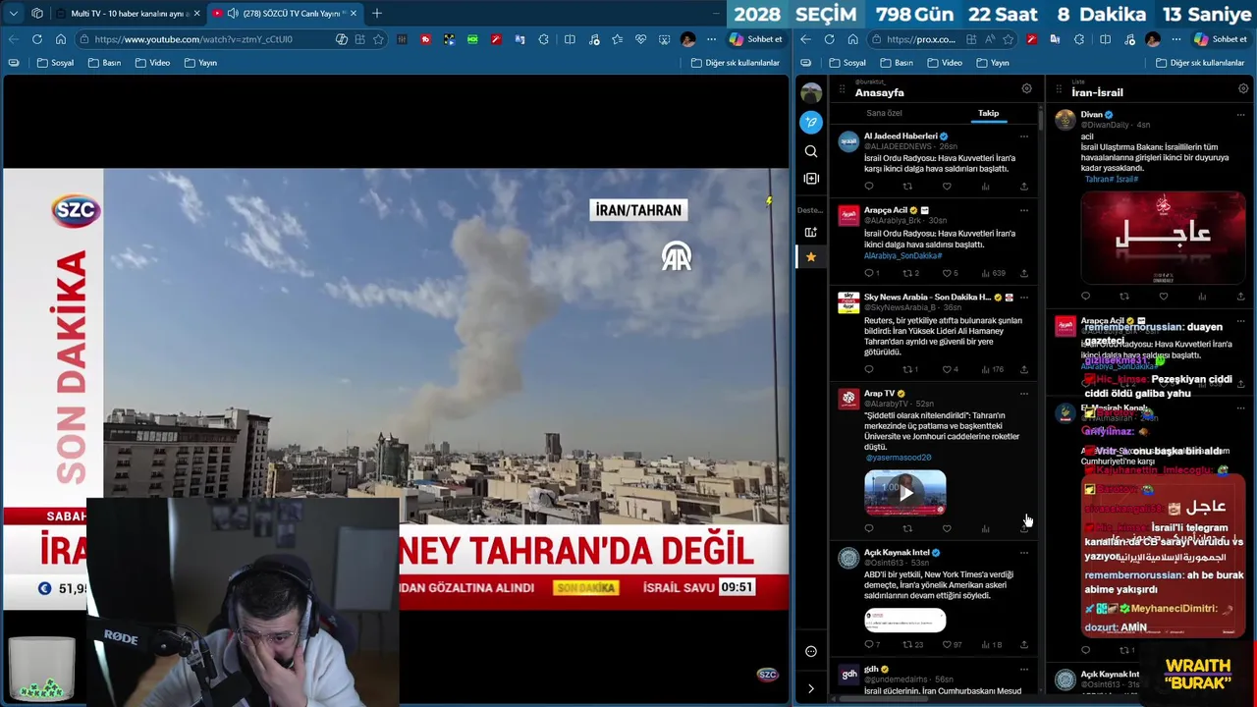
Task: Open Diğer sık kullanılanlar folder in YouTube window
Action: point(735,63)
